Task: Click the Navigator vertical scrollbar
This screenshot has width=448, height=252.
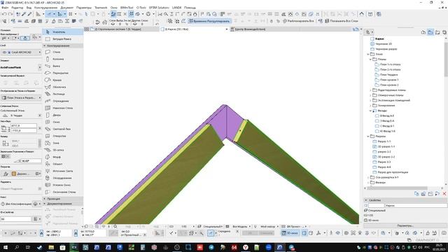Action: (x=446, y=59)
